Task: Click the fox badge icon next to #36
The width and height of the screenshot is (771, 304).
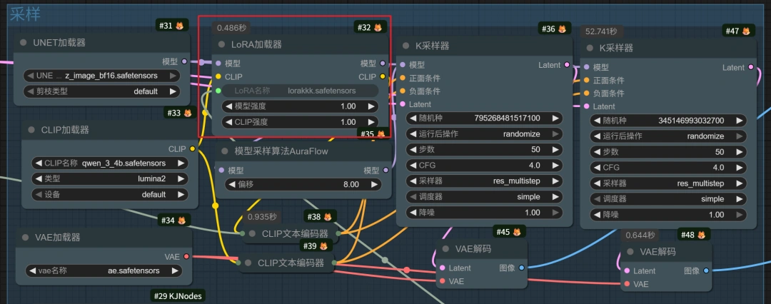Action: click(x=562, y=29)
